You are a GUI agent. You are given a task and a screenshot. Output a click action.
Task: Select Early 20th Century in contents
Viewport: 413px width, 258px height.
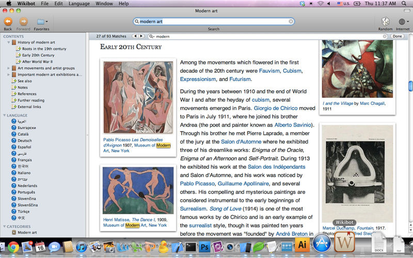click(38, 55)
